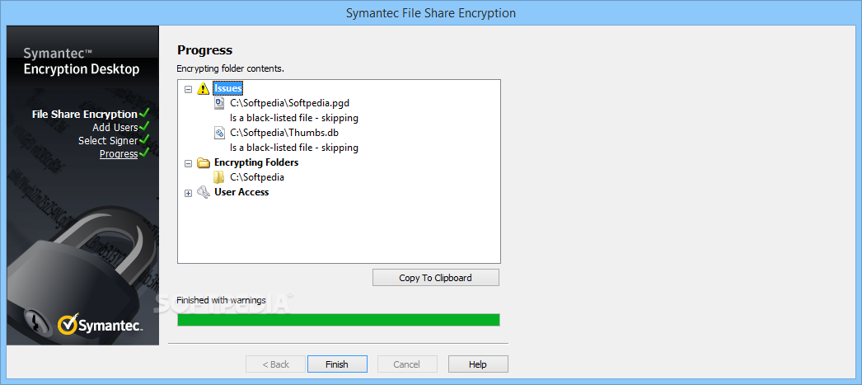Click Symantec Encryption Desktop sidebar title
Image resolution: width=862 pixels, height=385 pixels.
tap(82, 62)
